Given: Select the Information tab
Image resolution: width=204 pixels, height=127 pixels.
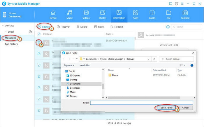Looking at the screenshot, I should click(119, 15).
